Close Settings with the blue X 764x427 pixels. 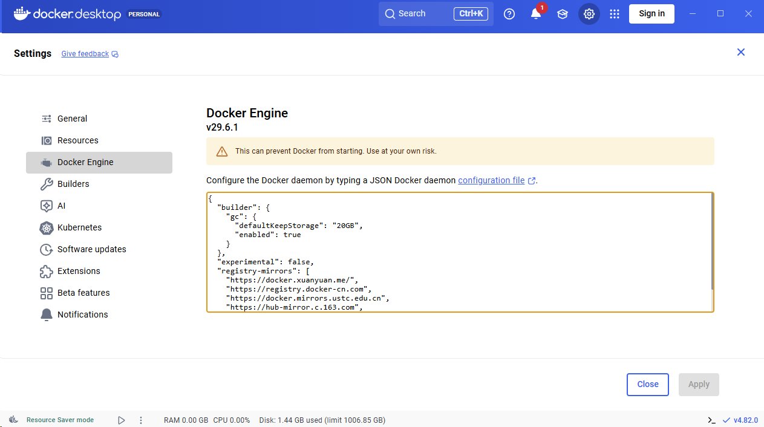click(x=741, y=52)
